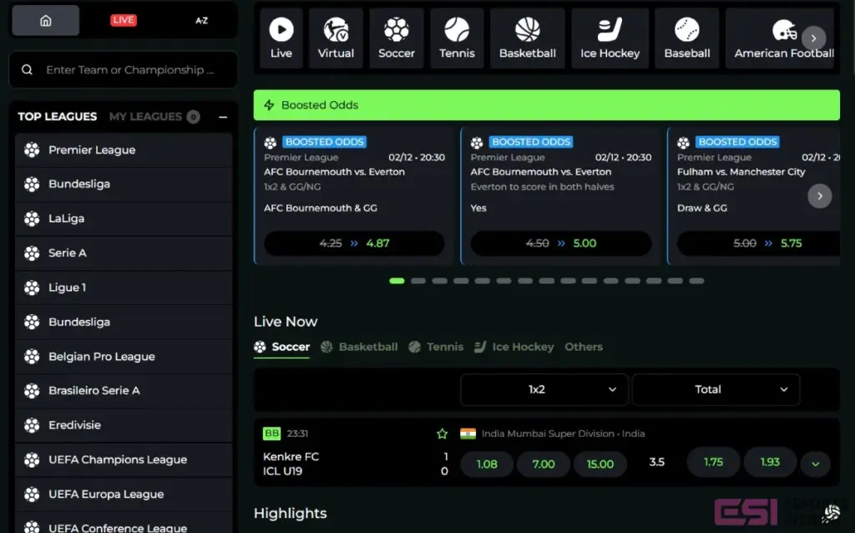The image size is (855, 533).
Task: Pick boosted 5.75 Draw & GG
Action: click(x=758, y=243)
